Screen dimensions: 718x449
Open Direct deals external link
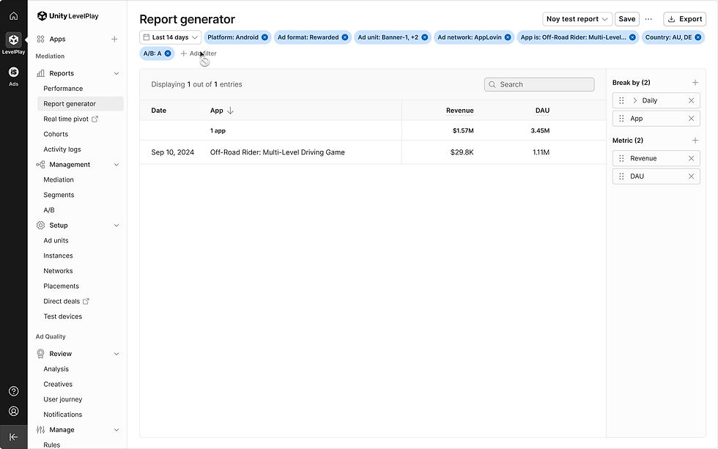tap(67, 301)
